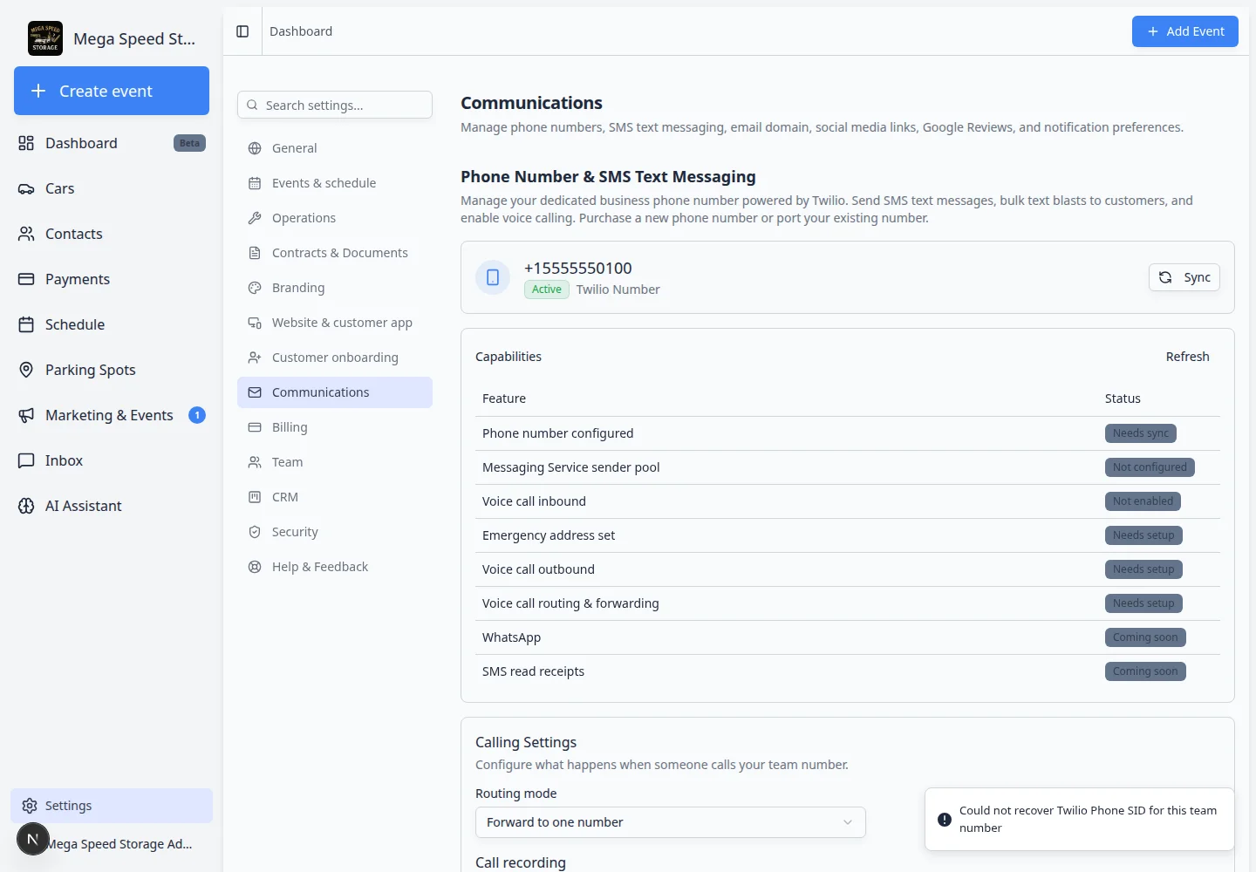This screenshot has width=1256, height=872.
Task: Click Coming soon badge for SMS read receipts
Action: click(x=1145, y=671)
